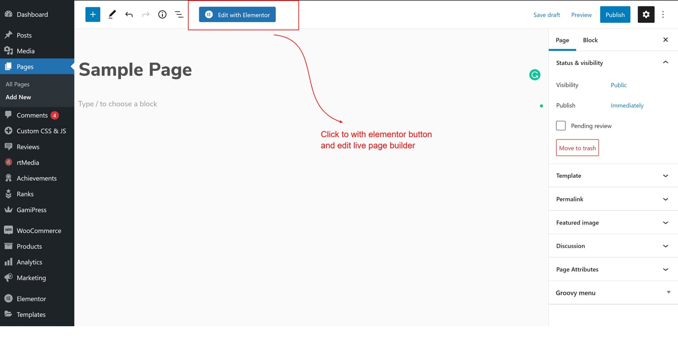
Task: Open the three-dot options menu
Action: tap(663, 14)
